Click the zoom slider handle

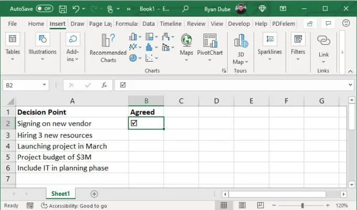tap(302, 206)
